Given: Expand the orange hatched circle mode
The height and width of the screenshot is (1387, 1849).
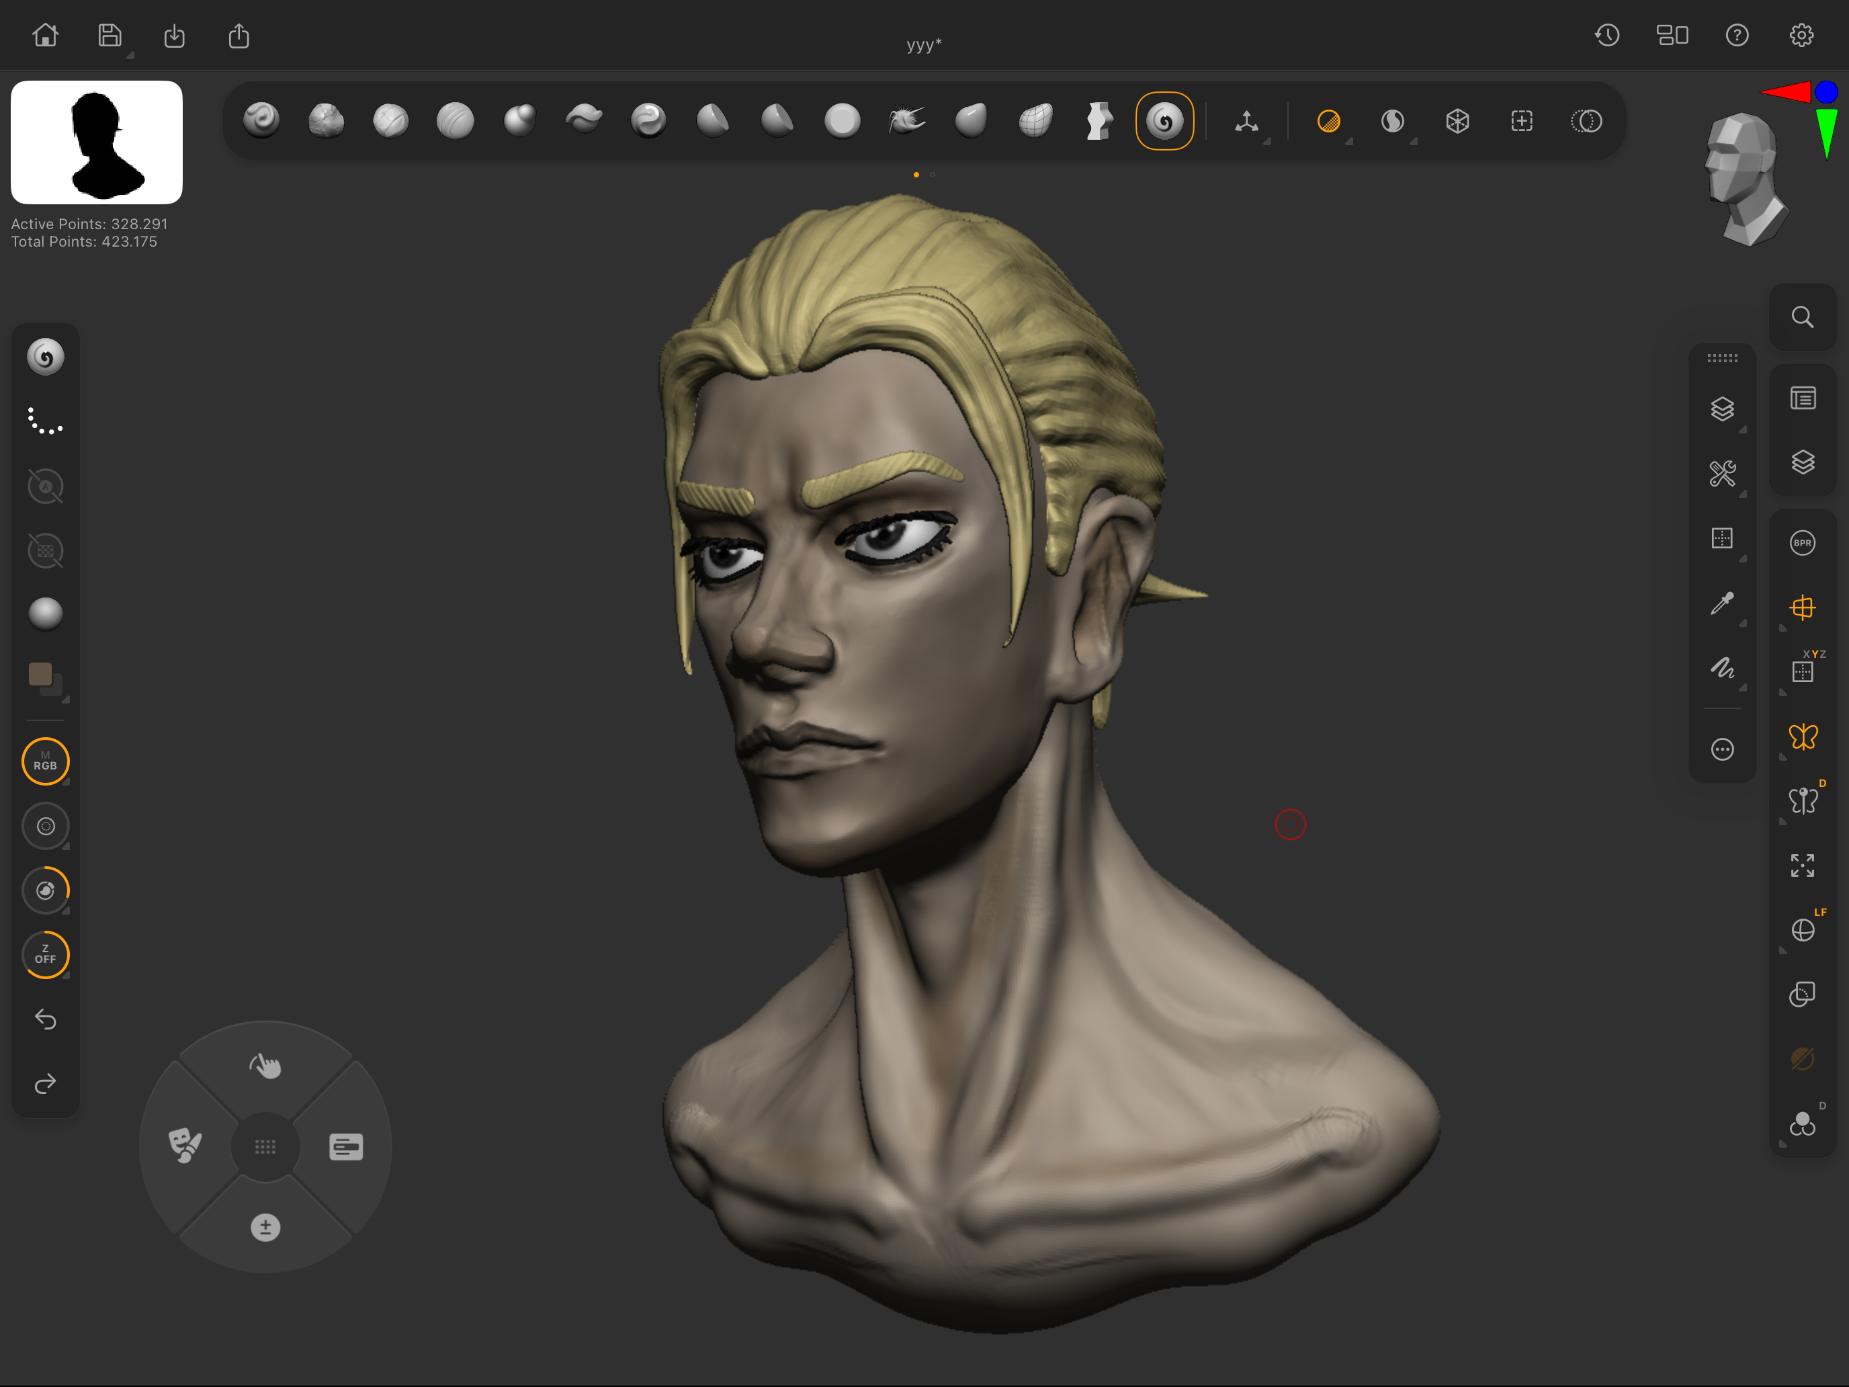Looking at the screenshot, I should 1328,122.
